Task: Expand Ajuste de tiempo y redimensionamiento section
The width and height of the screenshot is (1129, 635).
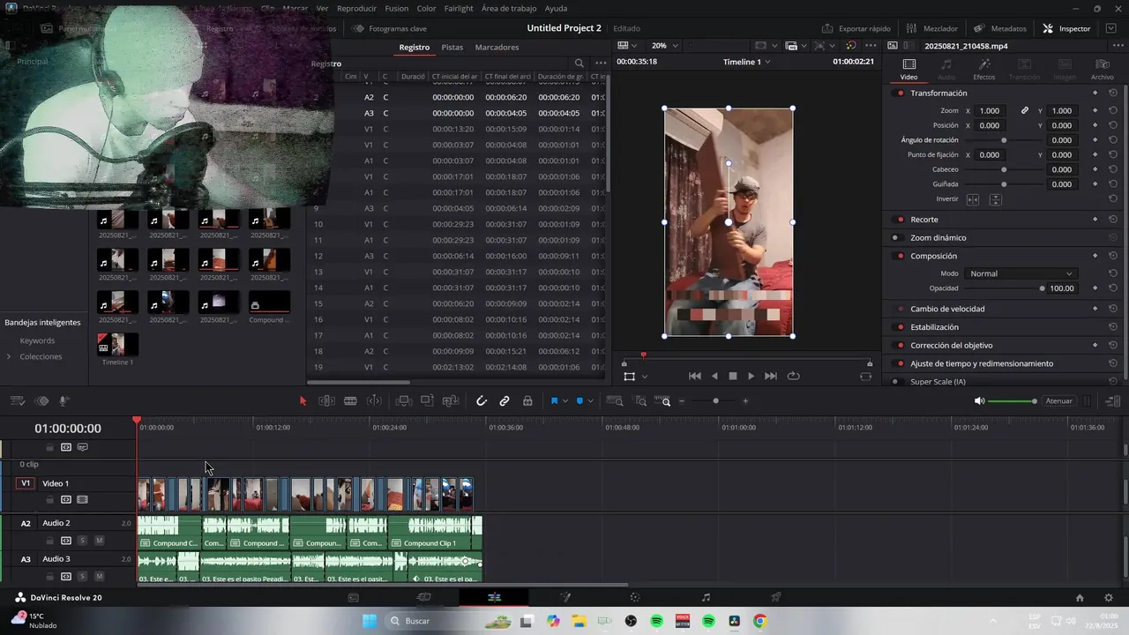Action: point(982,363)
